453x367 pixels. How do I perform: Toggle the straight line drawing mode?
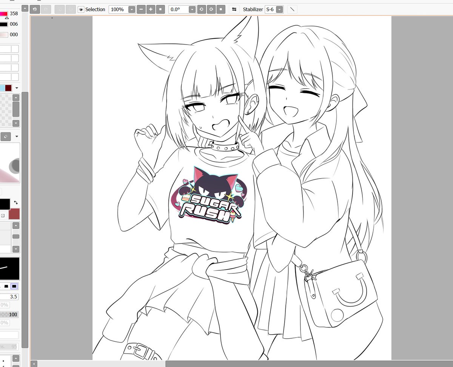coord(292,9)
